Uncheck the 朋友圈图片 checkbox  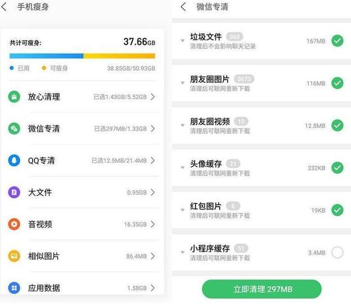pos(337,83)
